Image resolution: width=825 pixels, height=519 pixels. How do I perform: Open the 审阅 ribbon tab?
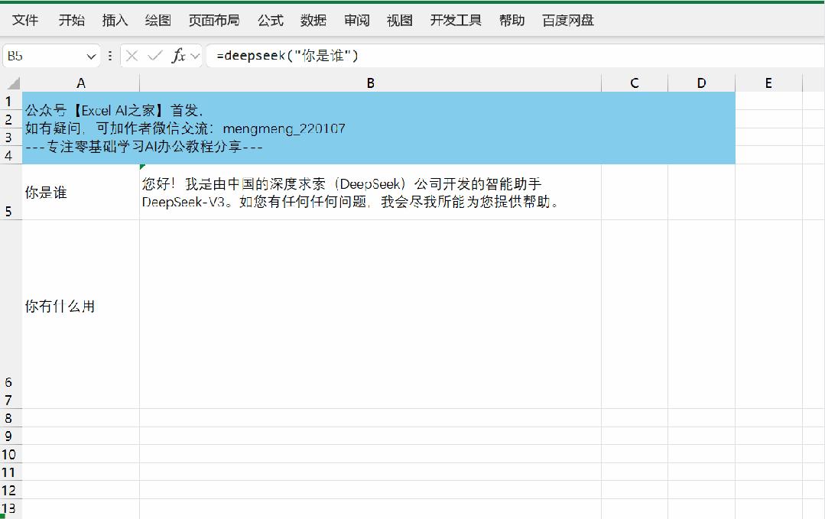coord(356,21)
